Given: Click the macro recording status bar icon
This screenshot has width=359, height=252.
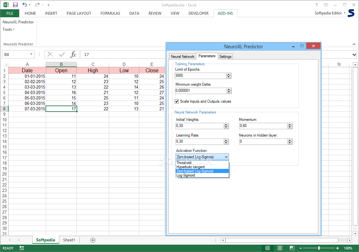Looking at the screenshot, I should [22, 248].
